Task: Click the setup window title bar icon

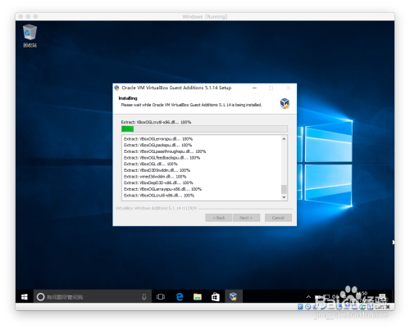Action: click(x=117, y=88)
